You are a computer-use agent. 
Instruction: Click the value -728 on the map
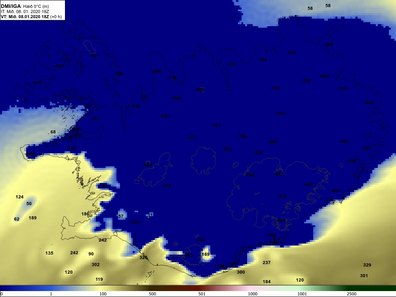tap(291, 53)
